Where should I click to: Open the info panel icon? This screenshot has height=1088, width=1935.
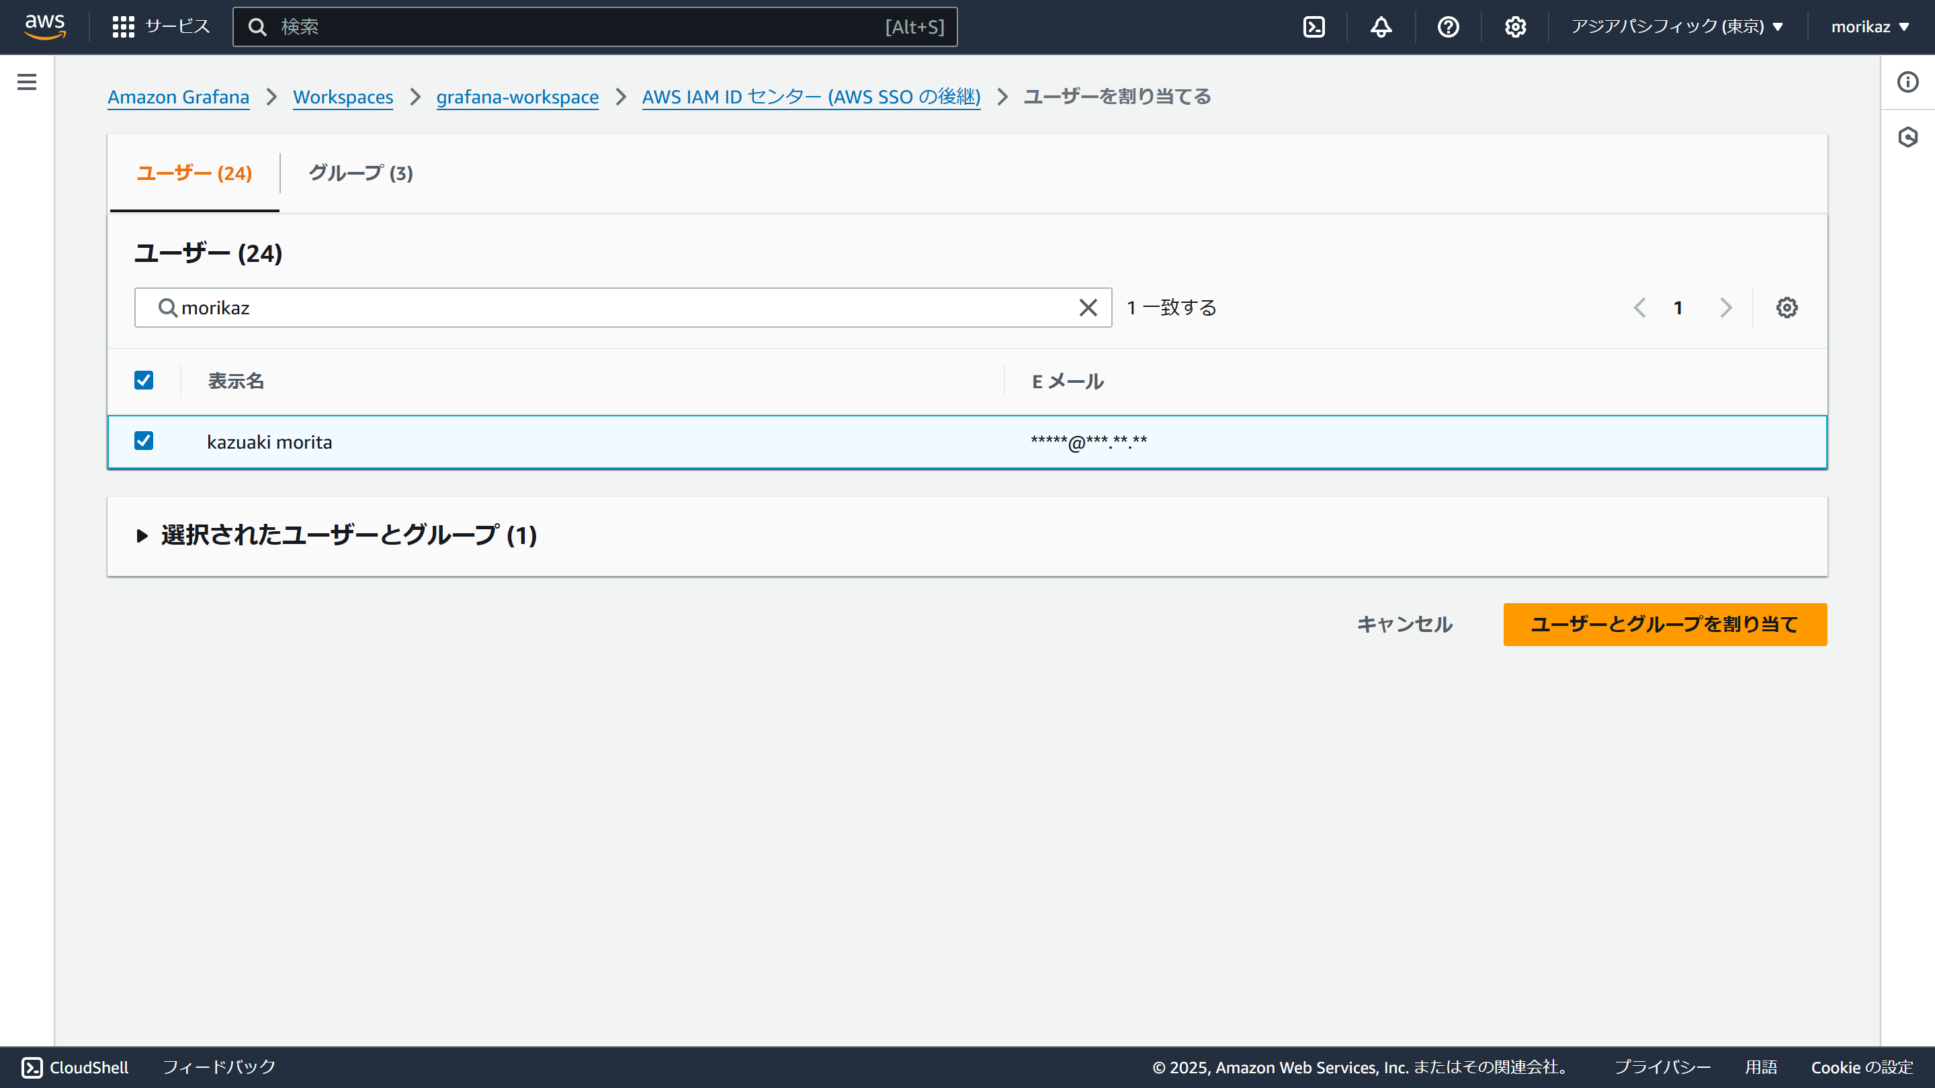[x=1907, y=82]
